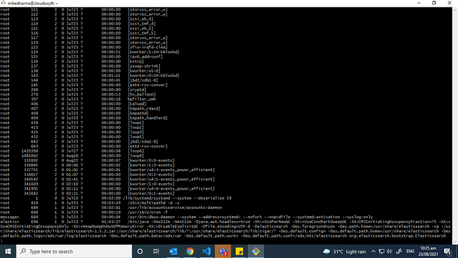
Task: Click the mikedharma@cloudswyft window title text
Action: 33,3
